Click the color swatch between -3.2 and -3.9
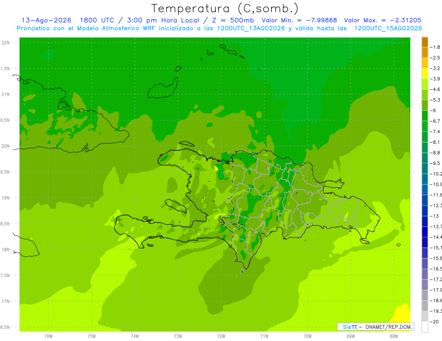The image size is (442, 341). click(425, 74)
